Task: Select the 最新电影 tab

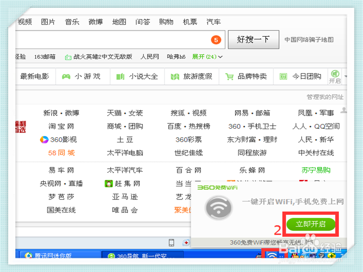Action: pyautogui.click(x=35, y=76)
